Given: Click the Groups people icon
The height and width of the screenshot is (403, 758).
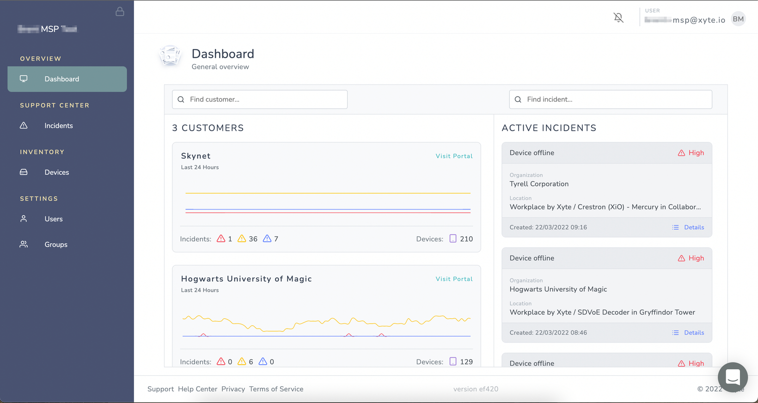Looking at the screenshot, I should pyautogui.click(x=24, y=244).
